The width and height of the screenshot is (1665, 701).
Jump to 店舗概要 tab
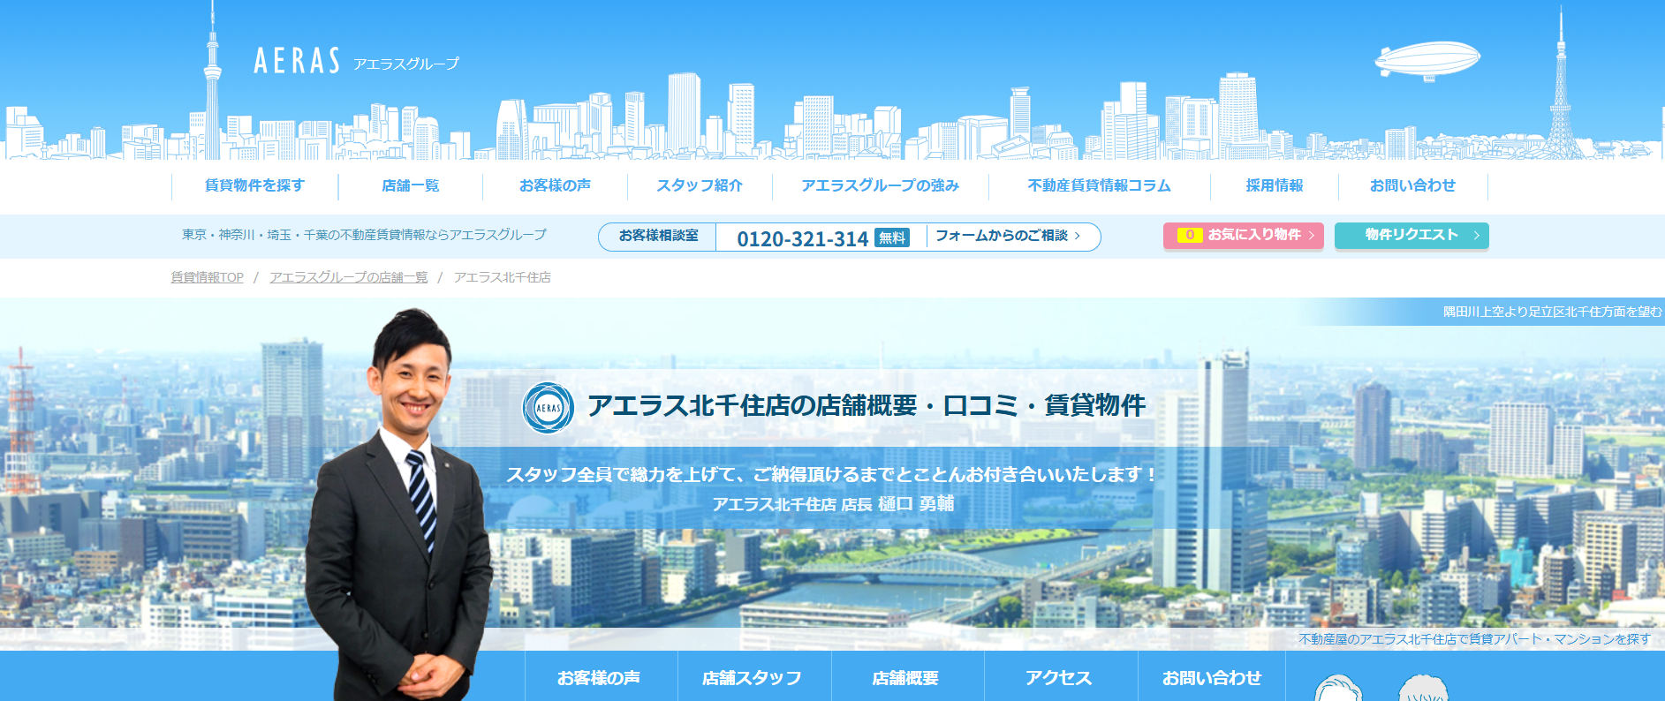click(907, 677)
